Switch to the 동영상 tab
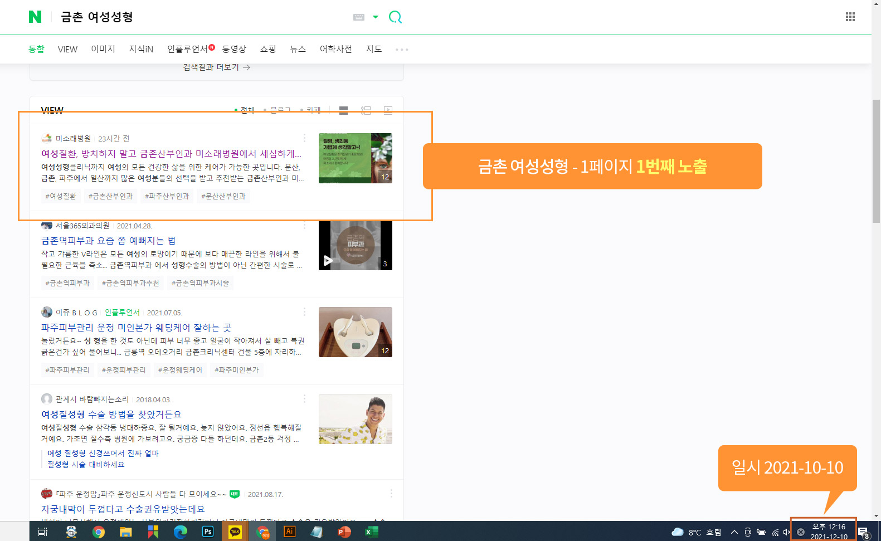 point(234,49)
